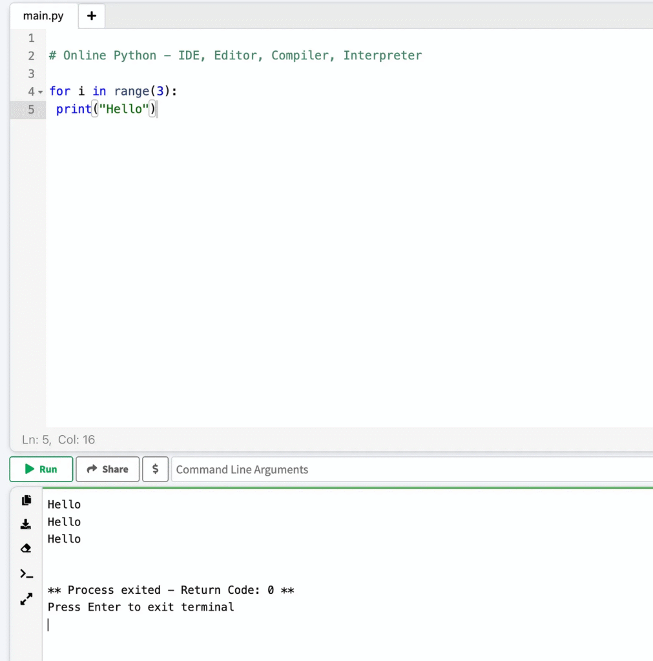Image resolution: width=653 pixels, height=661 pixels.
Task: Select line number 1 in gutter
Action: click(x=31, y=38)
